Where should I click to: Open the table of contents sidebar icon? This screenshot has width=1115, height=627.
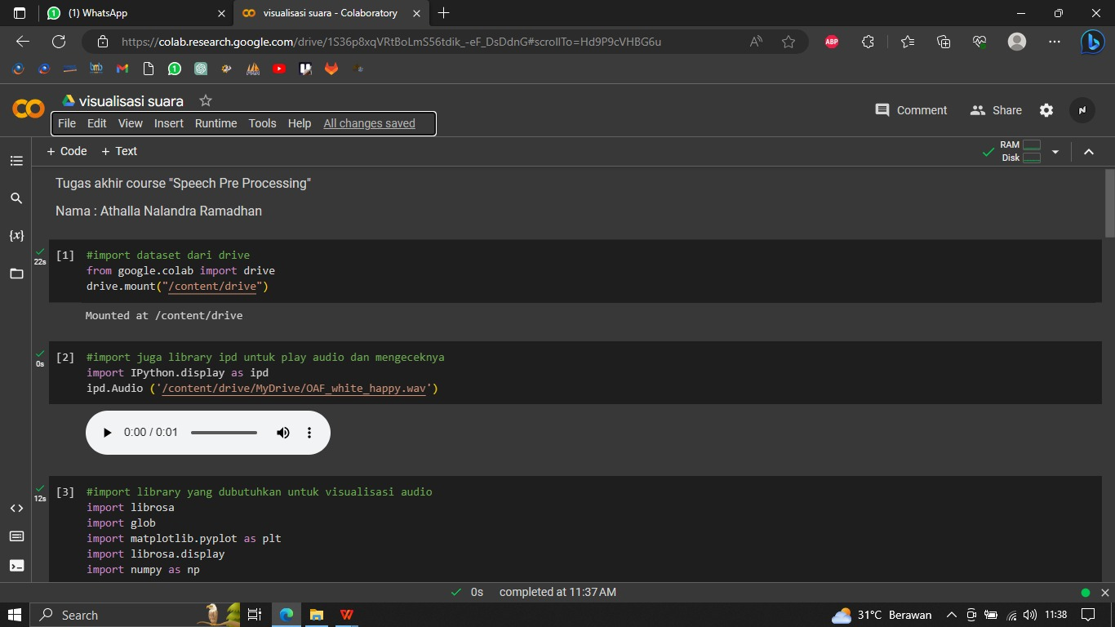point(16,161)
